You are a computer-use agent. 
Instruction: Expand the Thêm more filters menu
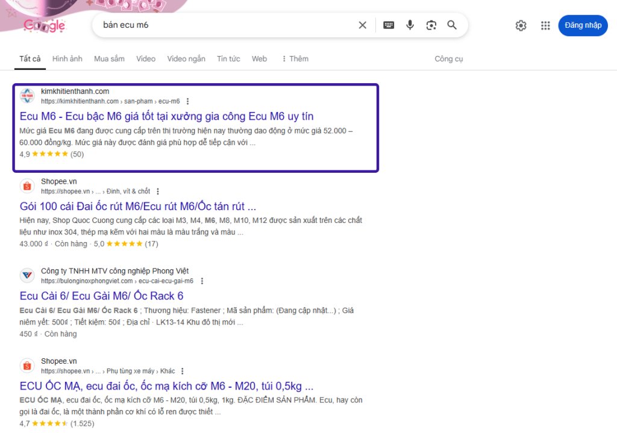[x=295, y=59]
